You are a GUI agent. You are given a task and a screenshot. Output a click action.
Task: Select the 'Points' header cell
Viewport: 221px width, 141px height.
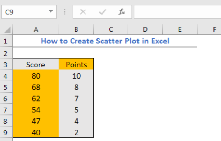pyautogui.click(x=76, y=64)
